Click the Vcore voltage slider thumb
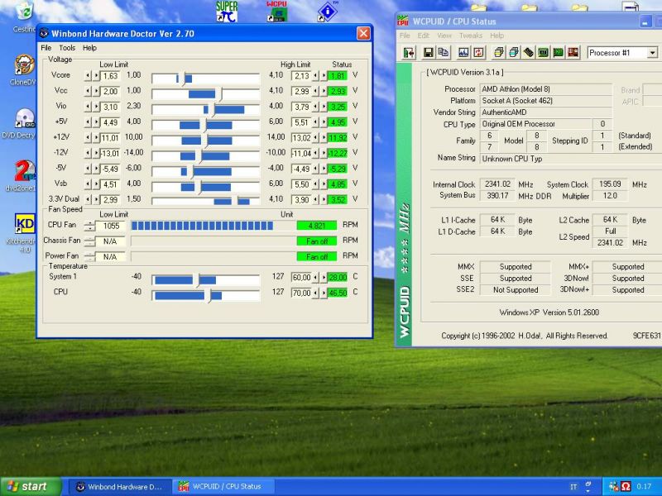Viewport: 662px width, 496px height. [x=184, y=79]
